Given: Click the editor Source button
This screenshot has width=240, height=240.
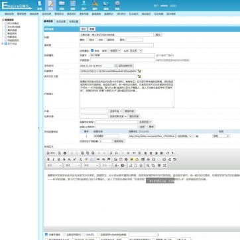Looking at the screenshot, I should point(51,153).
